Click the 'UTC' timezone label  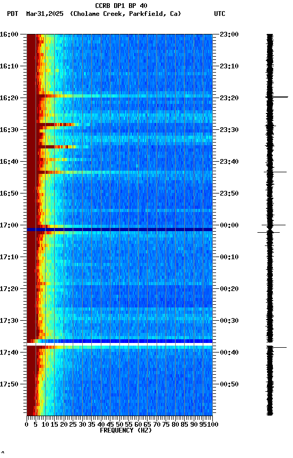(220, 14)
